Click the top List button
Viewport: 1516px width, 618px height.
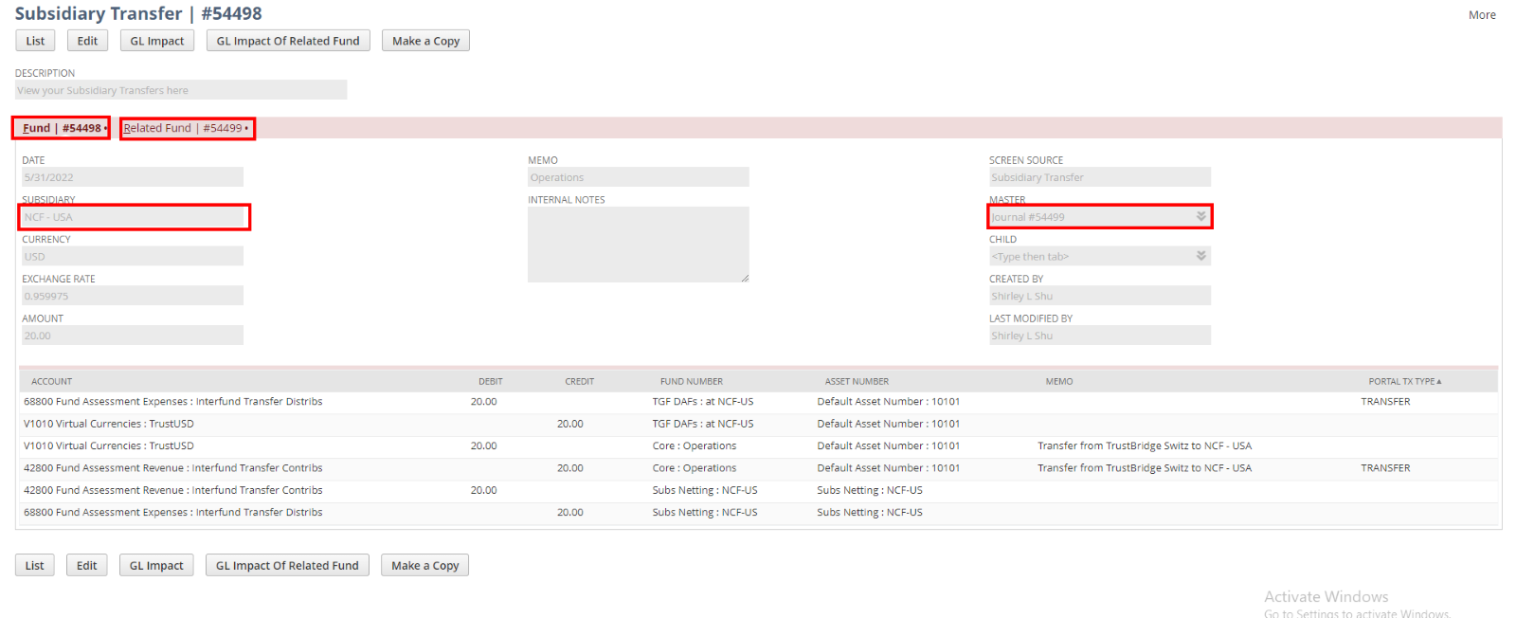[35, 41]
